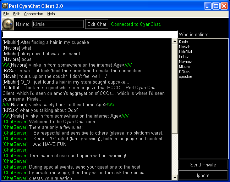230x182 pixels.
Task: Open the Connection menu
Action: pyautogui.click(x=33, y=14)
